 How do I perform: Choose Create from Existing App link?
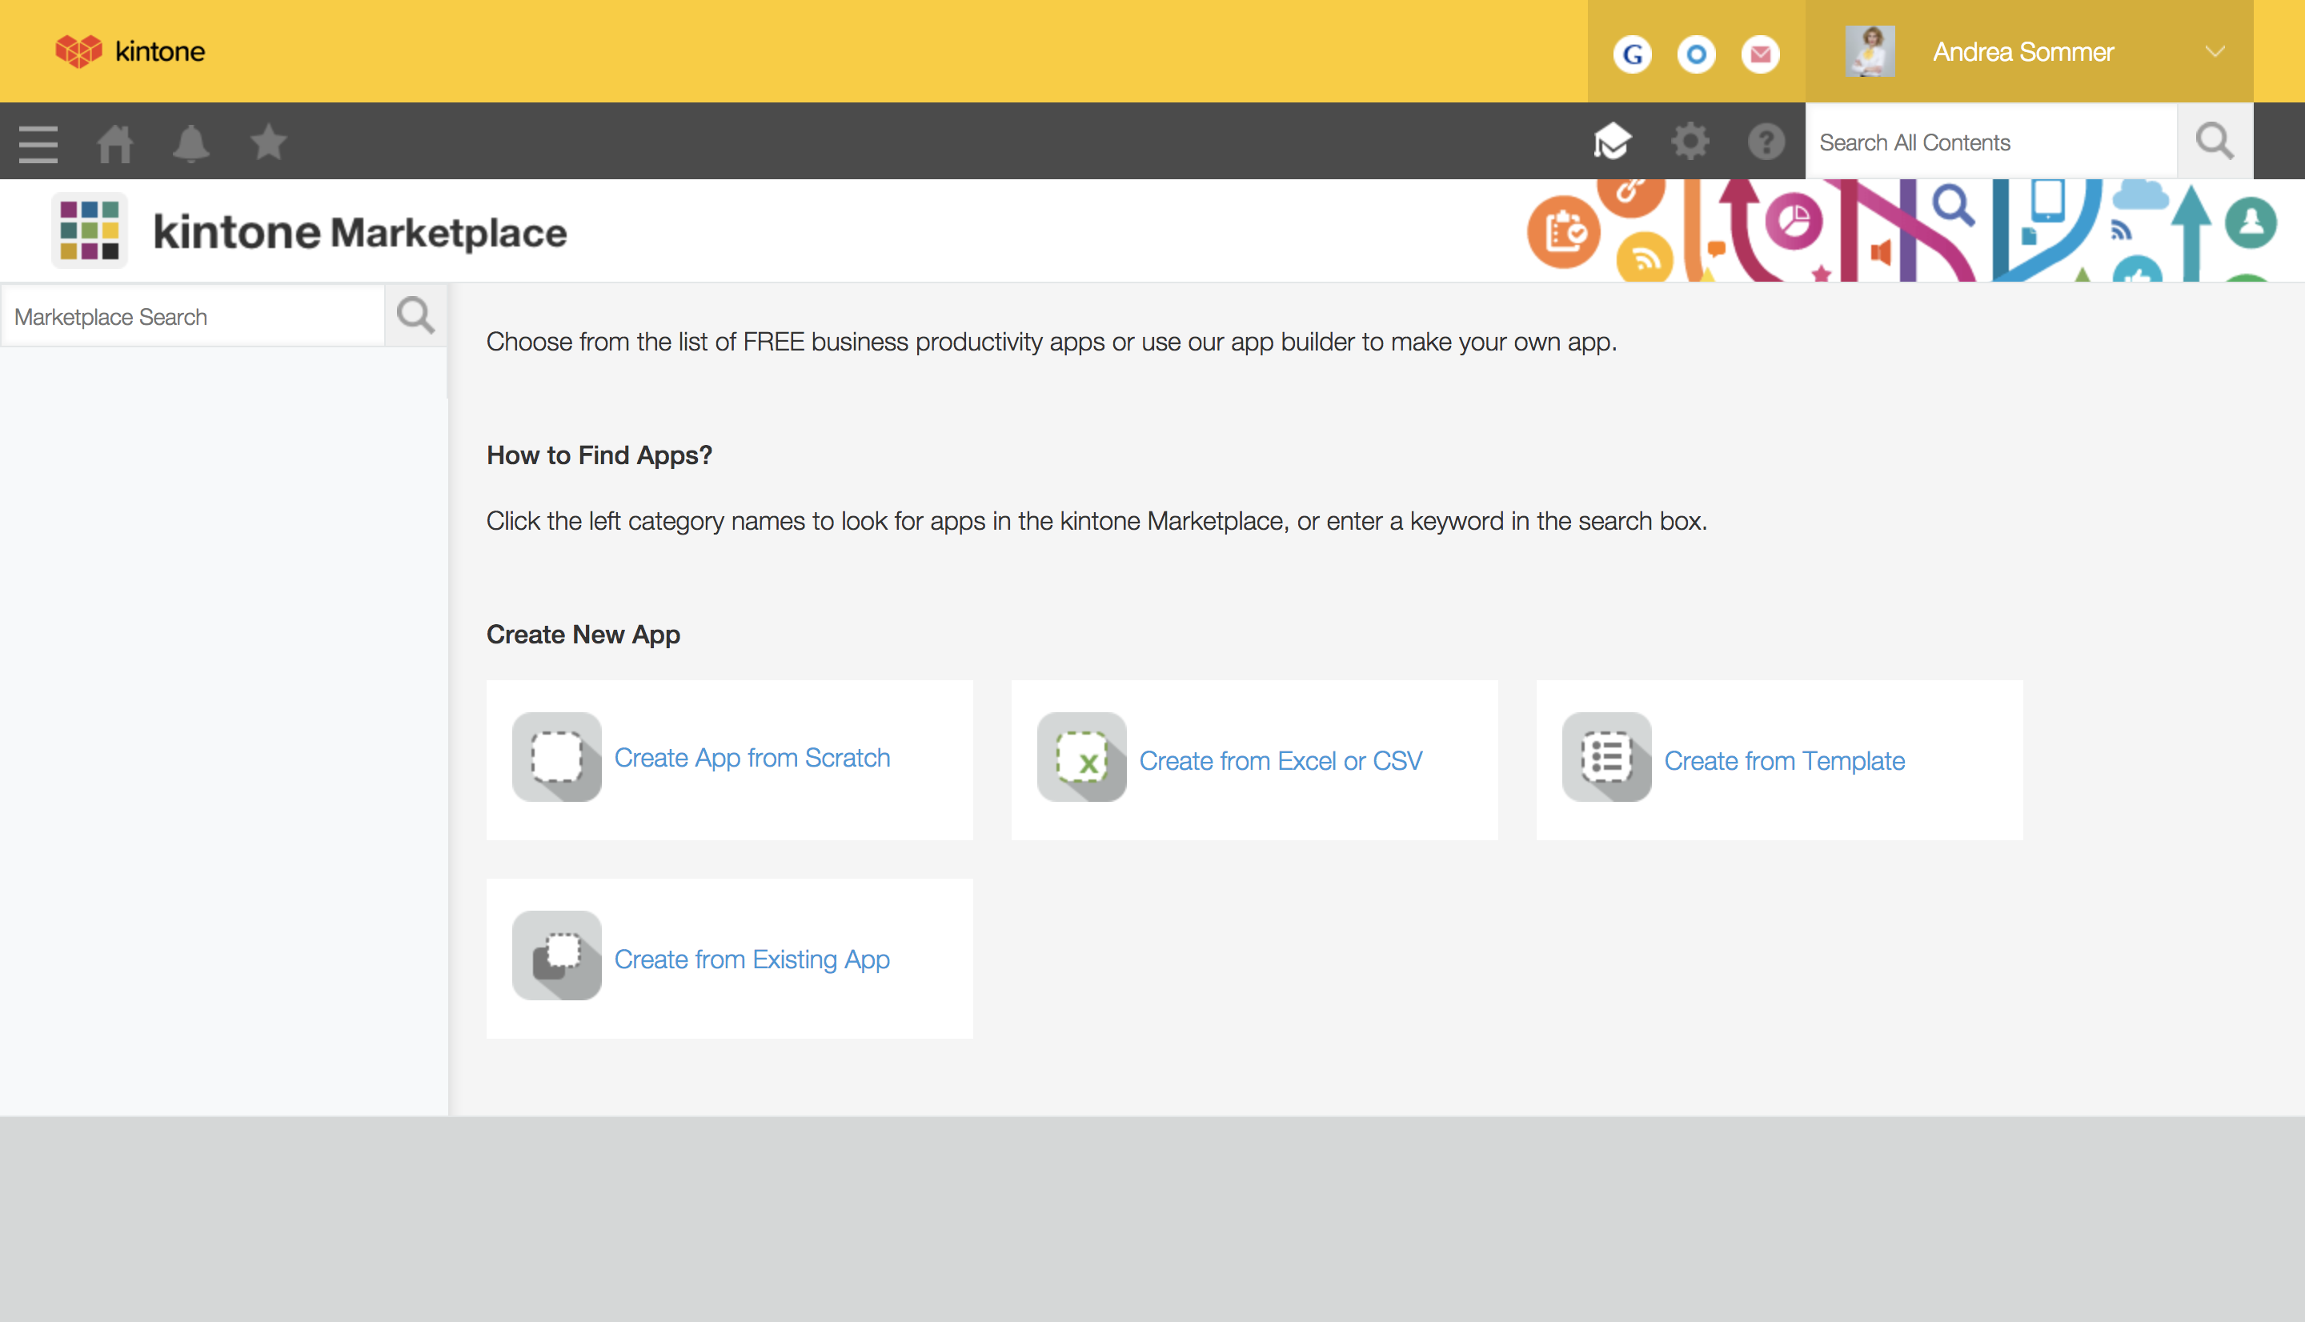click(x=752, y=959)
